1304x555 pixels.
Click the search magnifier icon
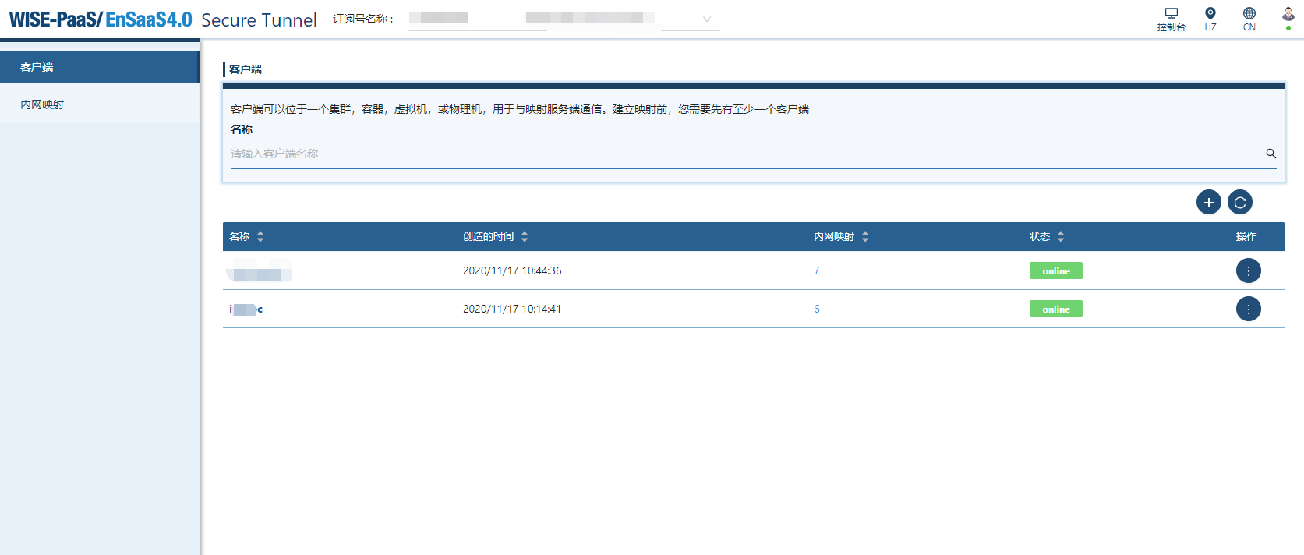1270,154
